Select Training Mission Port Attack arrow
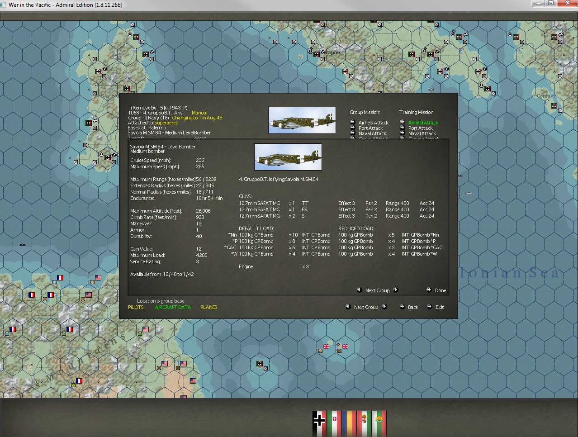578x437 pixels. 402,128
